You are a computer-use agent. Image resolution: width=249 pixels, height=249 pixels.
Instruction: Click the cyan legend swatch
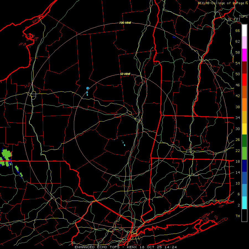tap(244, 203)
